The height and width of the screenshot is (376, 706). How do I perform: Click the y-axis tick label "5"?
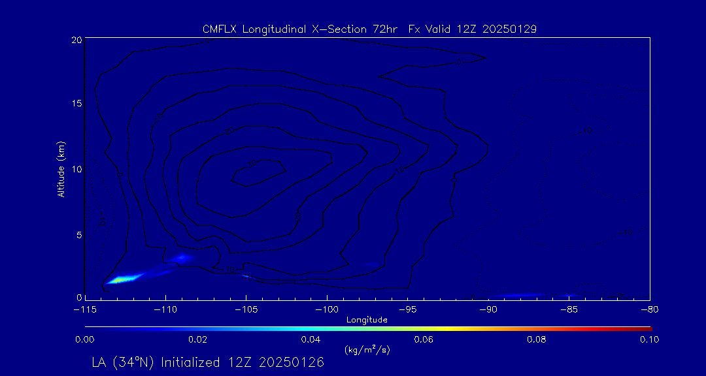79,235
